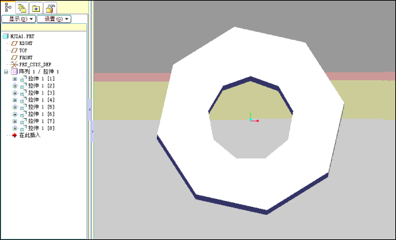The image size is (396, 240).
Task: Click the extrude icon of 拉伸 1 [4]
Action: (23, 100)
